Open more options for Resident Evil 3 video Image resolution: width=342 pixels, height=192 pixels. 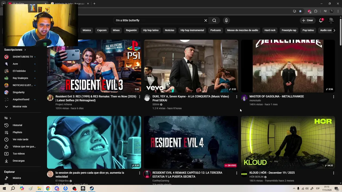(x=139, y=97)
